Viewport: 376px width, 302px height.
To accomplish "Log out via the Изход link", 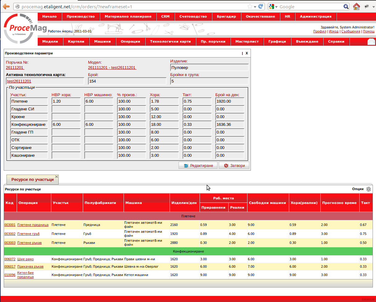I will (334, 31).
